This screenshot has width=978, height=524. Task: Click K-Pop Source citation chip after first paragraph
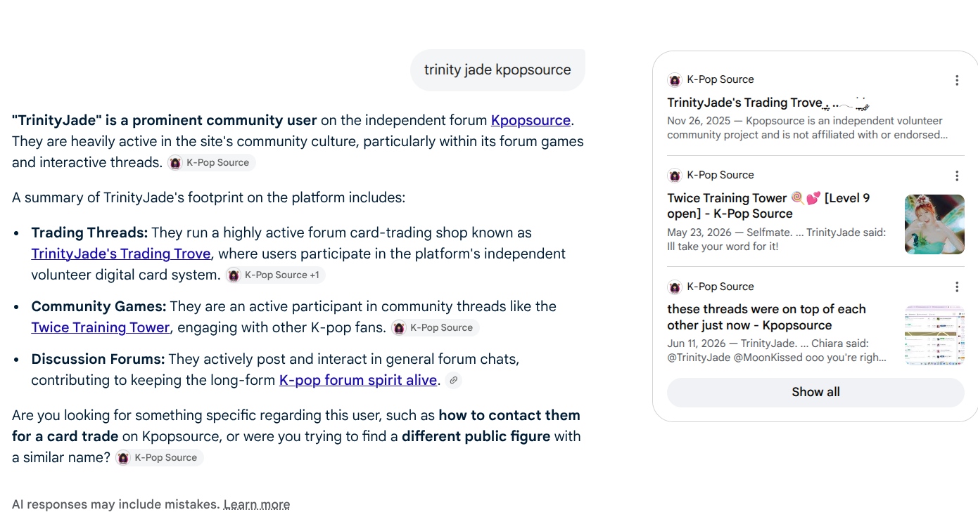point(211,162)
